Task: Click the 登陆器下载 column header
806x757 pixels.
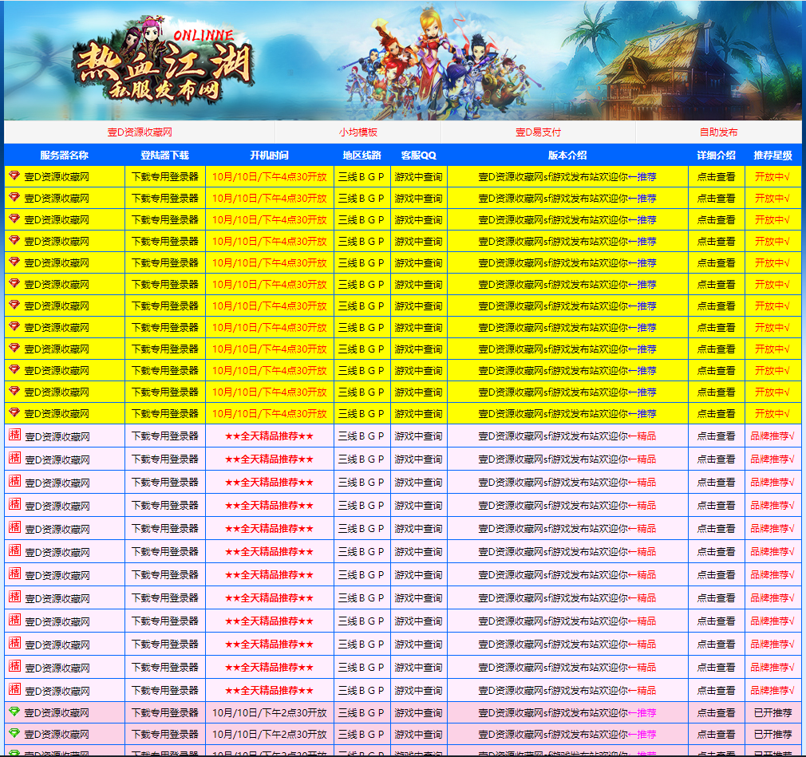Action: tap(165, 156)
